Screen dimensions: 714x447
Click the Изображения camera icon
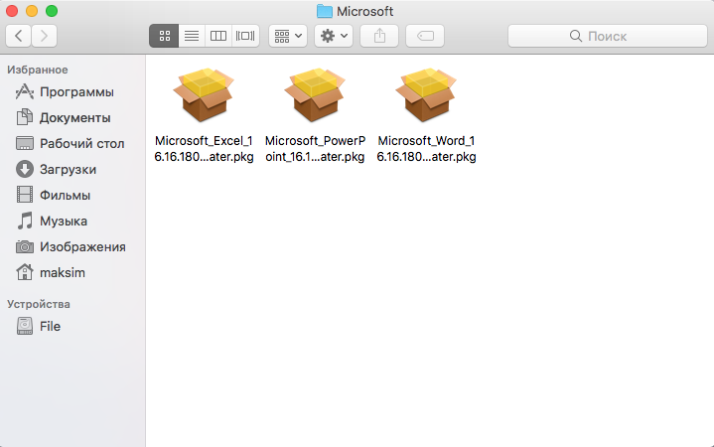pos(25,246)
